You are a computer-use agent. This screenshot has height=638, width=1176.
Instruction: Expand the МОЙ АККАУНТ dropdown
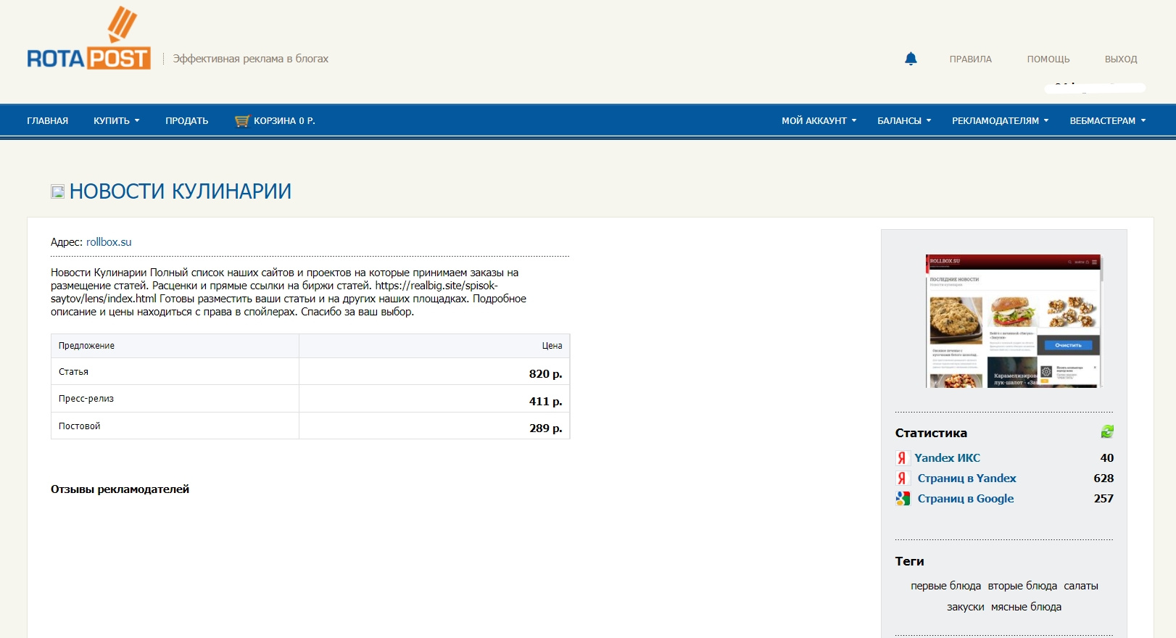coord(819,121)
